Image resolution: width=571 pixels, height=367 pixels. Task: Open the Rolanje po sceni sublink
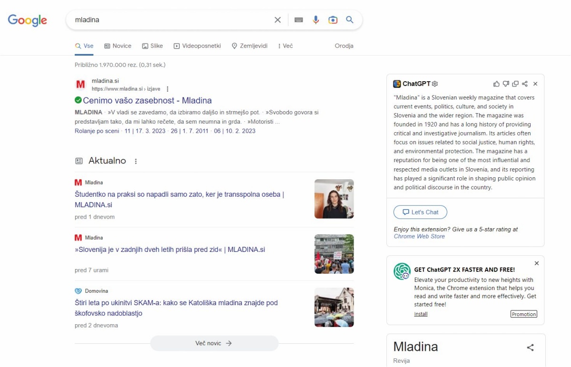97,131
